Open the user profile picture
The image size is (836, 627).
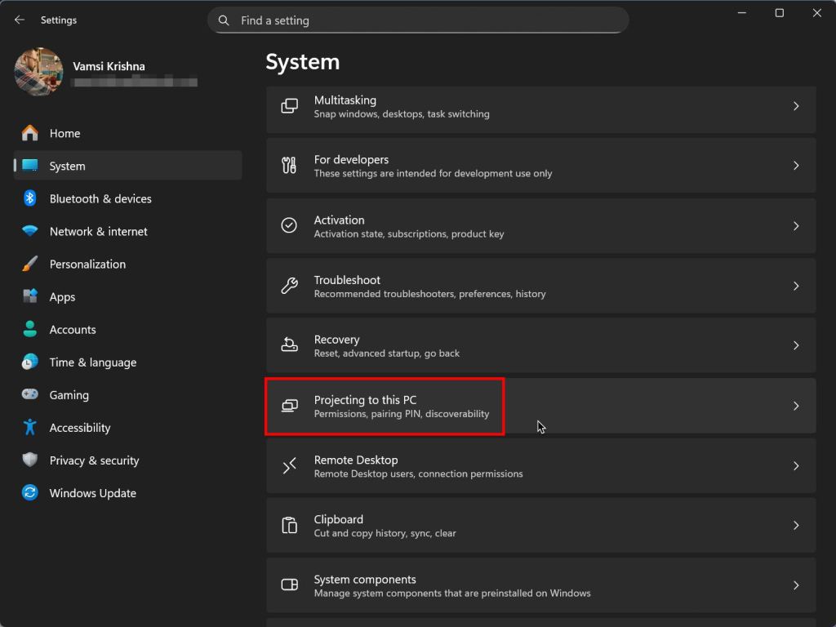tap(38, 72)
